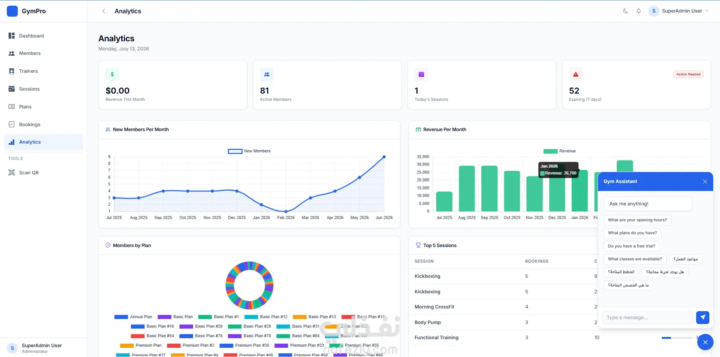Select "What plans do you have?" suggestion

632,233
